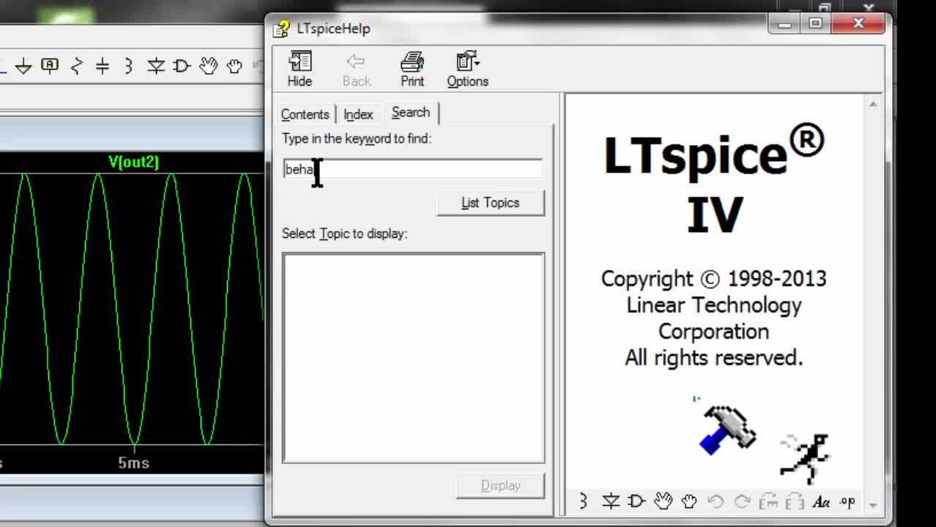Image resolution: width=936 pixels, height=527 pixels.
Task: Open the Component symbol browser
Action: coord(182,66)
